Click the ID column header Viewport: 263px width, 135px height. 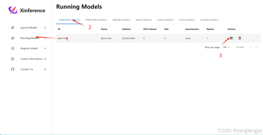pyautogui.click(x=59, y=29)
